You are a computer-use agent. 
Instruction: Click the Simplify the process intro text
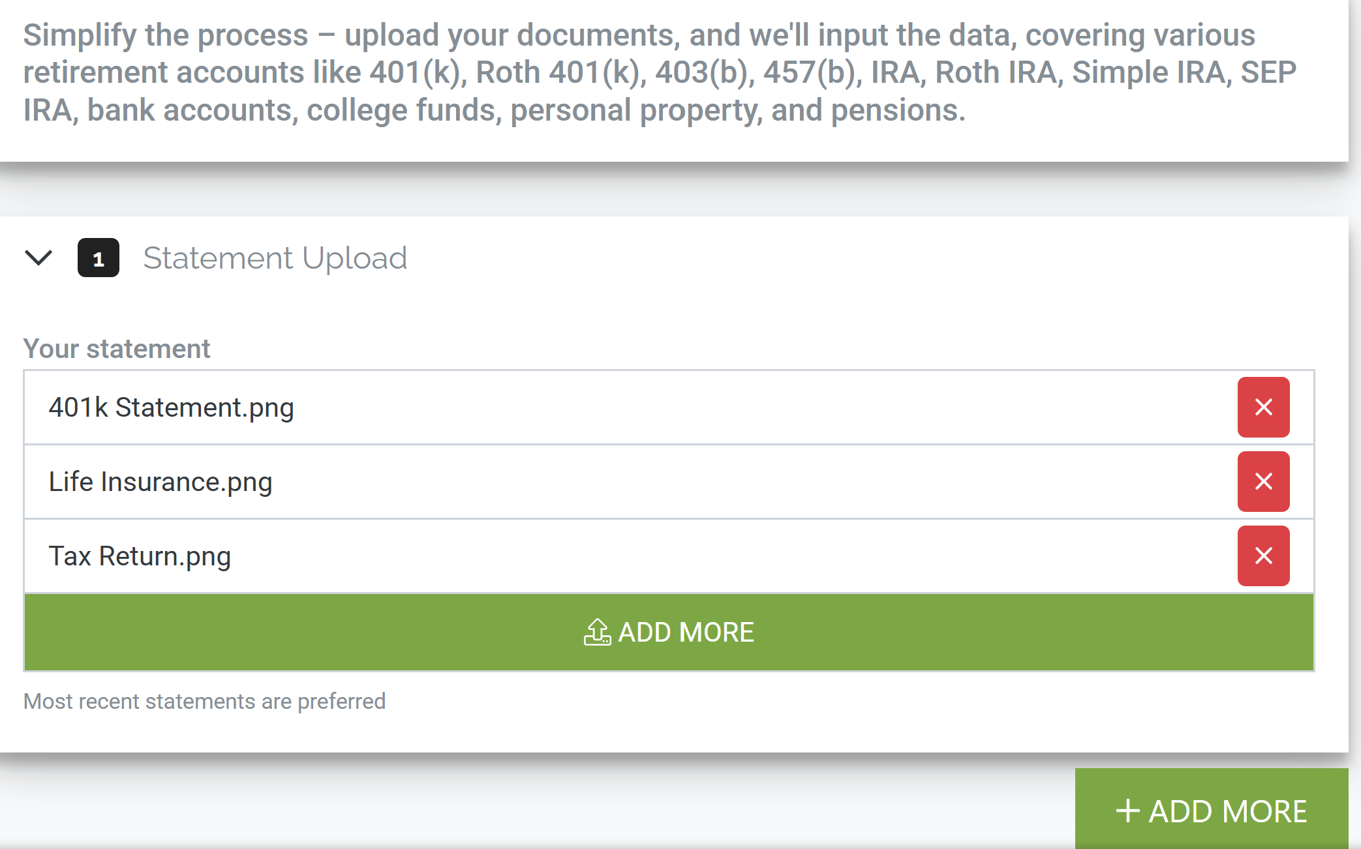tap(166, 35)
